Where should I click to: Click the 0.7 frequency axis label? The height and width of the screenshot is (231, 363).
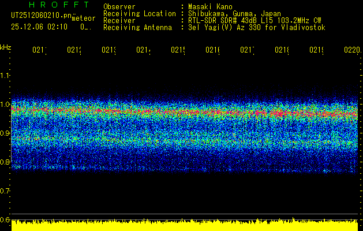click(x=5, y=191)
